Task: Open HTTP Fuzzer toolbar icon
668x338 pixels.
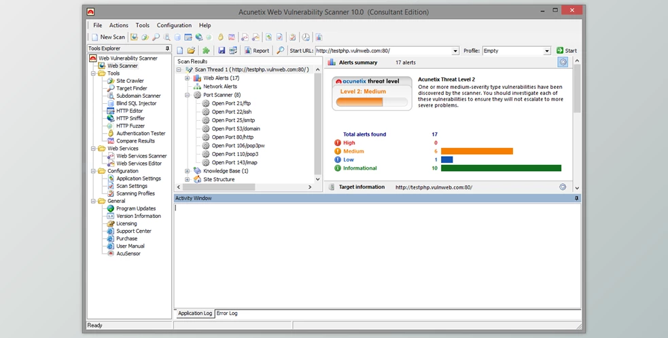Action: coord(209,37)
